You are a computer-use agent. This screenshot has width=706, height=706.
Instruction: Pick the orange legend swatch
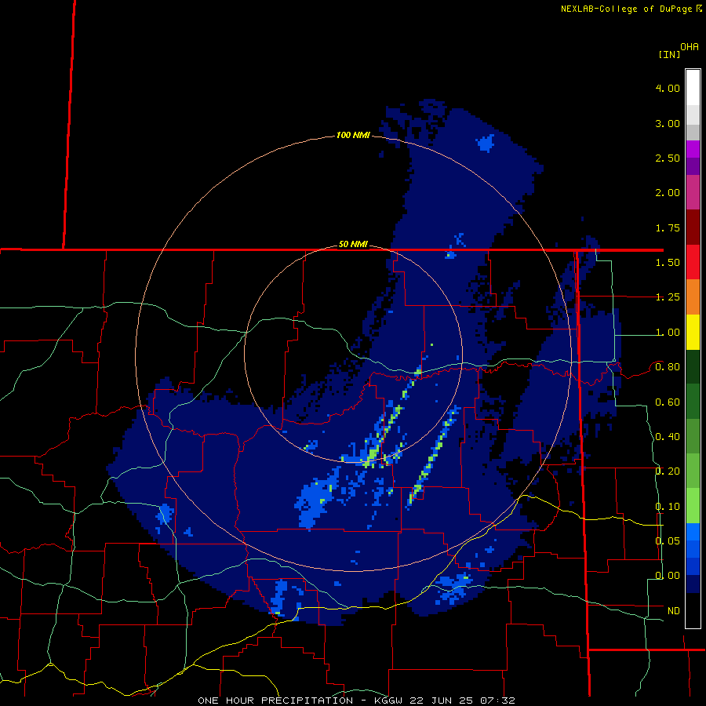pos(693,297)
